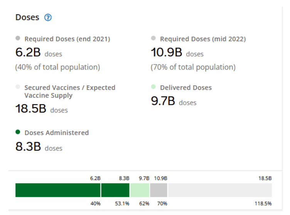Click the gray bar segment ending at 10.9B
The width and height of the screenshot is (290, 215).
pos(158,190)
